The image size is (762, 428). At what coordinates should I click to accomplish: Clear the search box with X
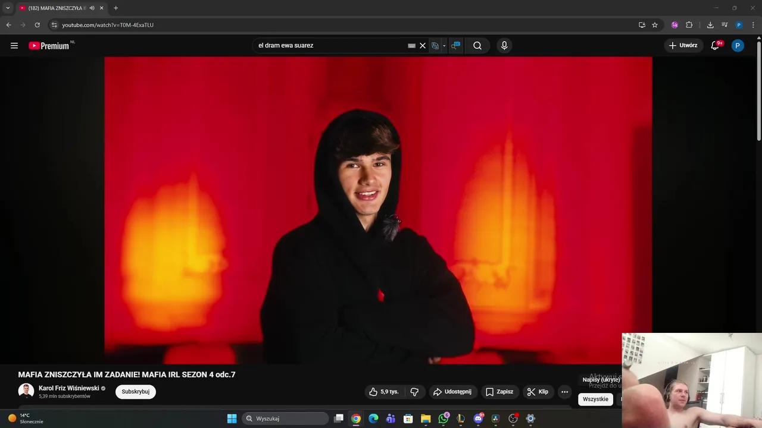point(423,46)
